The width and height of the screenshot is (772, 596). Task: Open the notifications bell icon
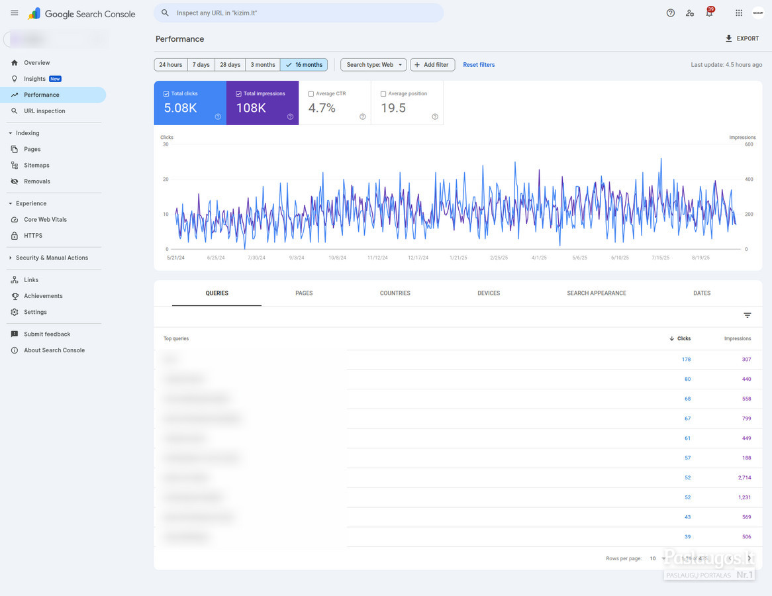pyautogui.click(x=710, y=13)
